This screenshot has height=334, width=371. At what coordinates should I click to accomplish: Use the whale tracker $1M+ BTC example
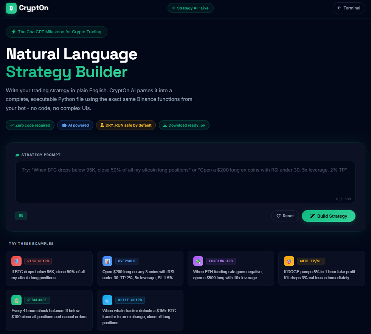pos(139,317)
